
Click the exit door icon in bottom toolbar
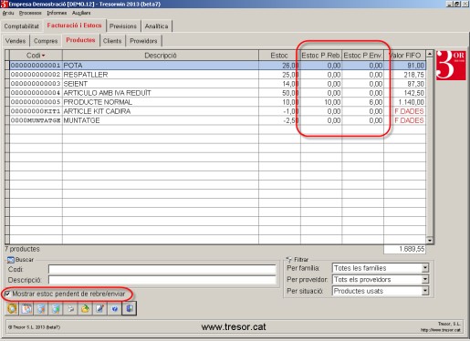(130, 309)
